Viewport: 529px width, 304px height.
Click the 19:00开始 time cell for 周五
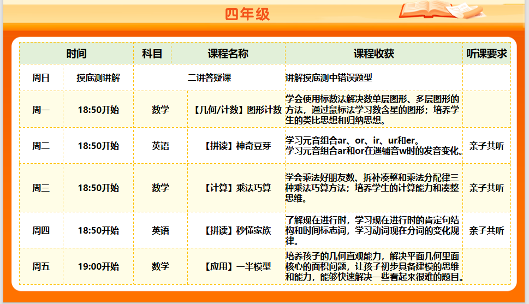tap(98, 267)
